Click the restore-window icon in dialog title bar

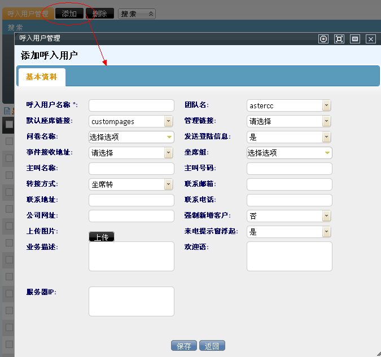(355, 39)
